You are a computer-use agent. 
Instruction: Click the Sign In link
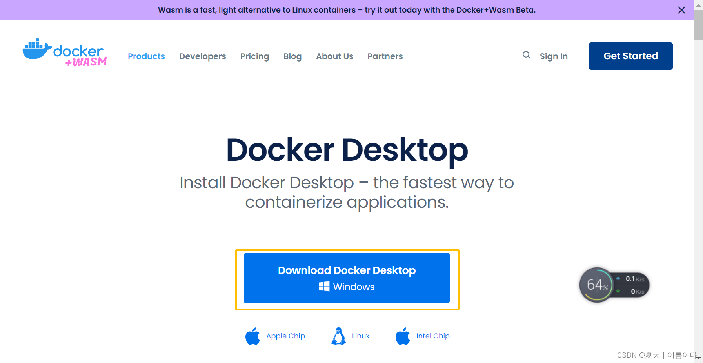(554, 56)
